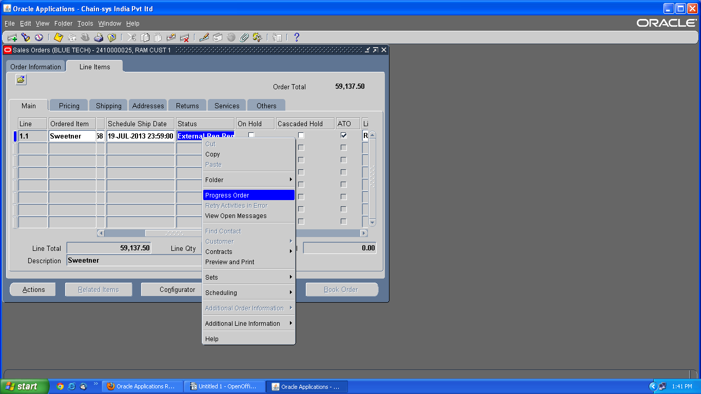Click the Description field below Line Total

pos(134,261)
